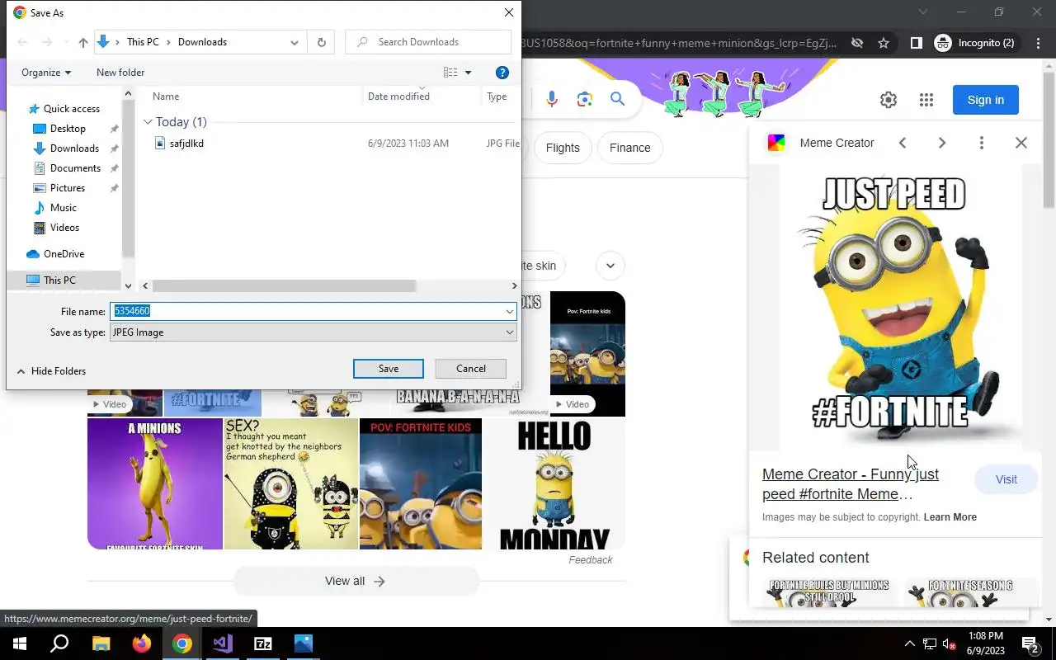This screenshot has width=1056, height=660.
Task: Open Firefox from taskbar
Action: (x=141, y=643)
